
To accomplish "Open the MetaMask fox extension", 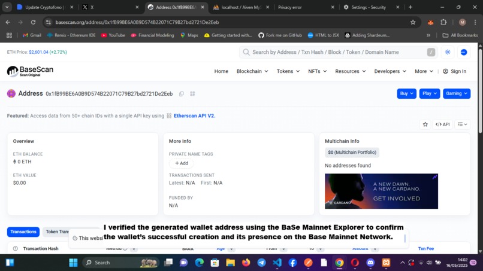I will point(431,22).
